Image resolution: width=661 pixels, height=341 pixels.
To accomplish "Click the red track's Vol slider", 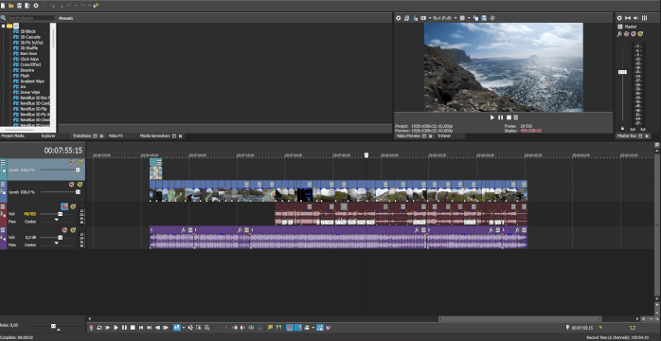I will [x=61, y=214].
